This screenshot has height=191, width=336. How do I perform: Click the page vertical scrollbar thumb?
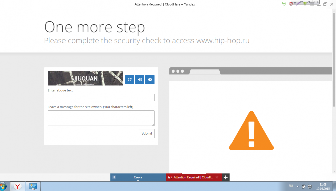(334, 60)
